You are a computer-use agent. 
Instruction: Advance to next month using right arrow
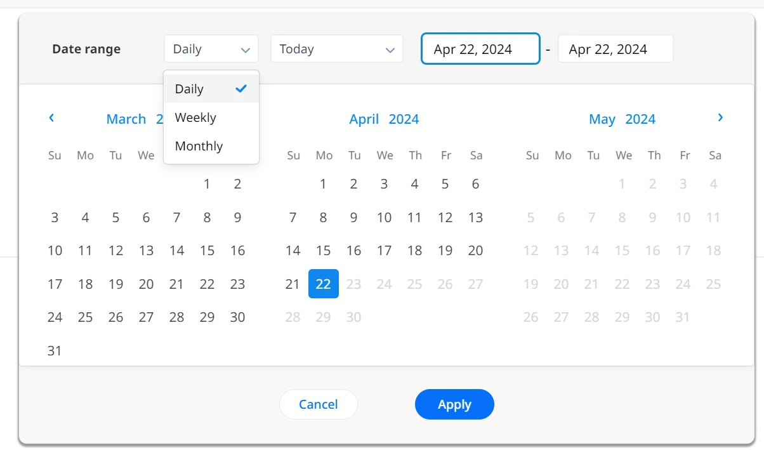point(720,117)
